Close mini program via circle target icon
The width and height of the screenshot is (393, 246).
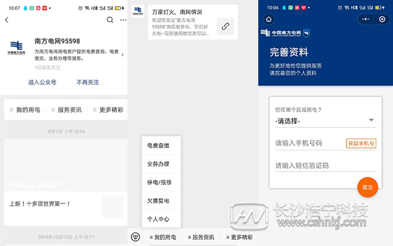382,19
